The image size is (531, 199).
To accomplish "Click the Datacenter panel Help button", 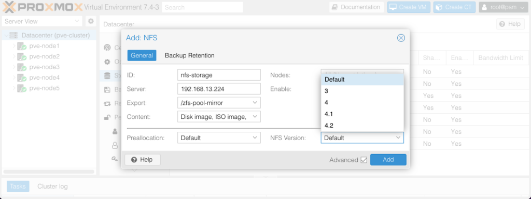I will tap(510, 24).
